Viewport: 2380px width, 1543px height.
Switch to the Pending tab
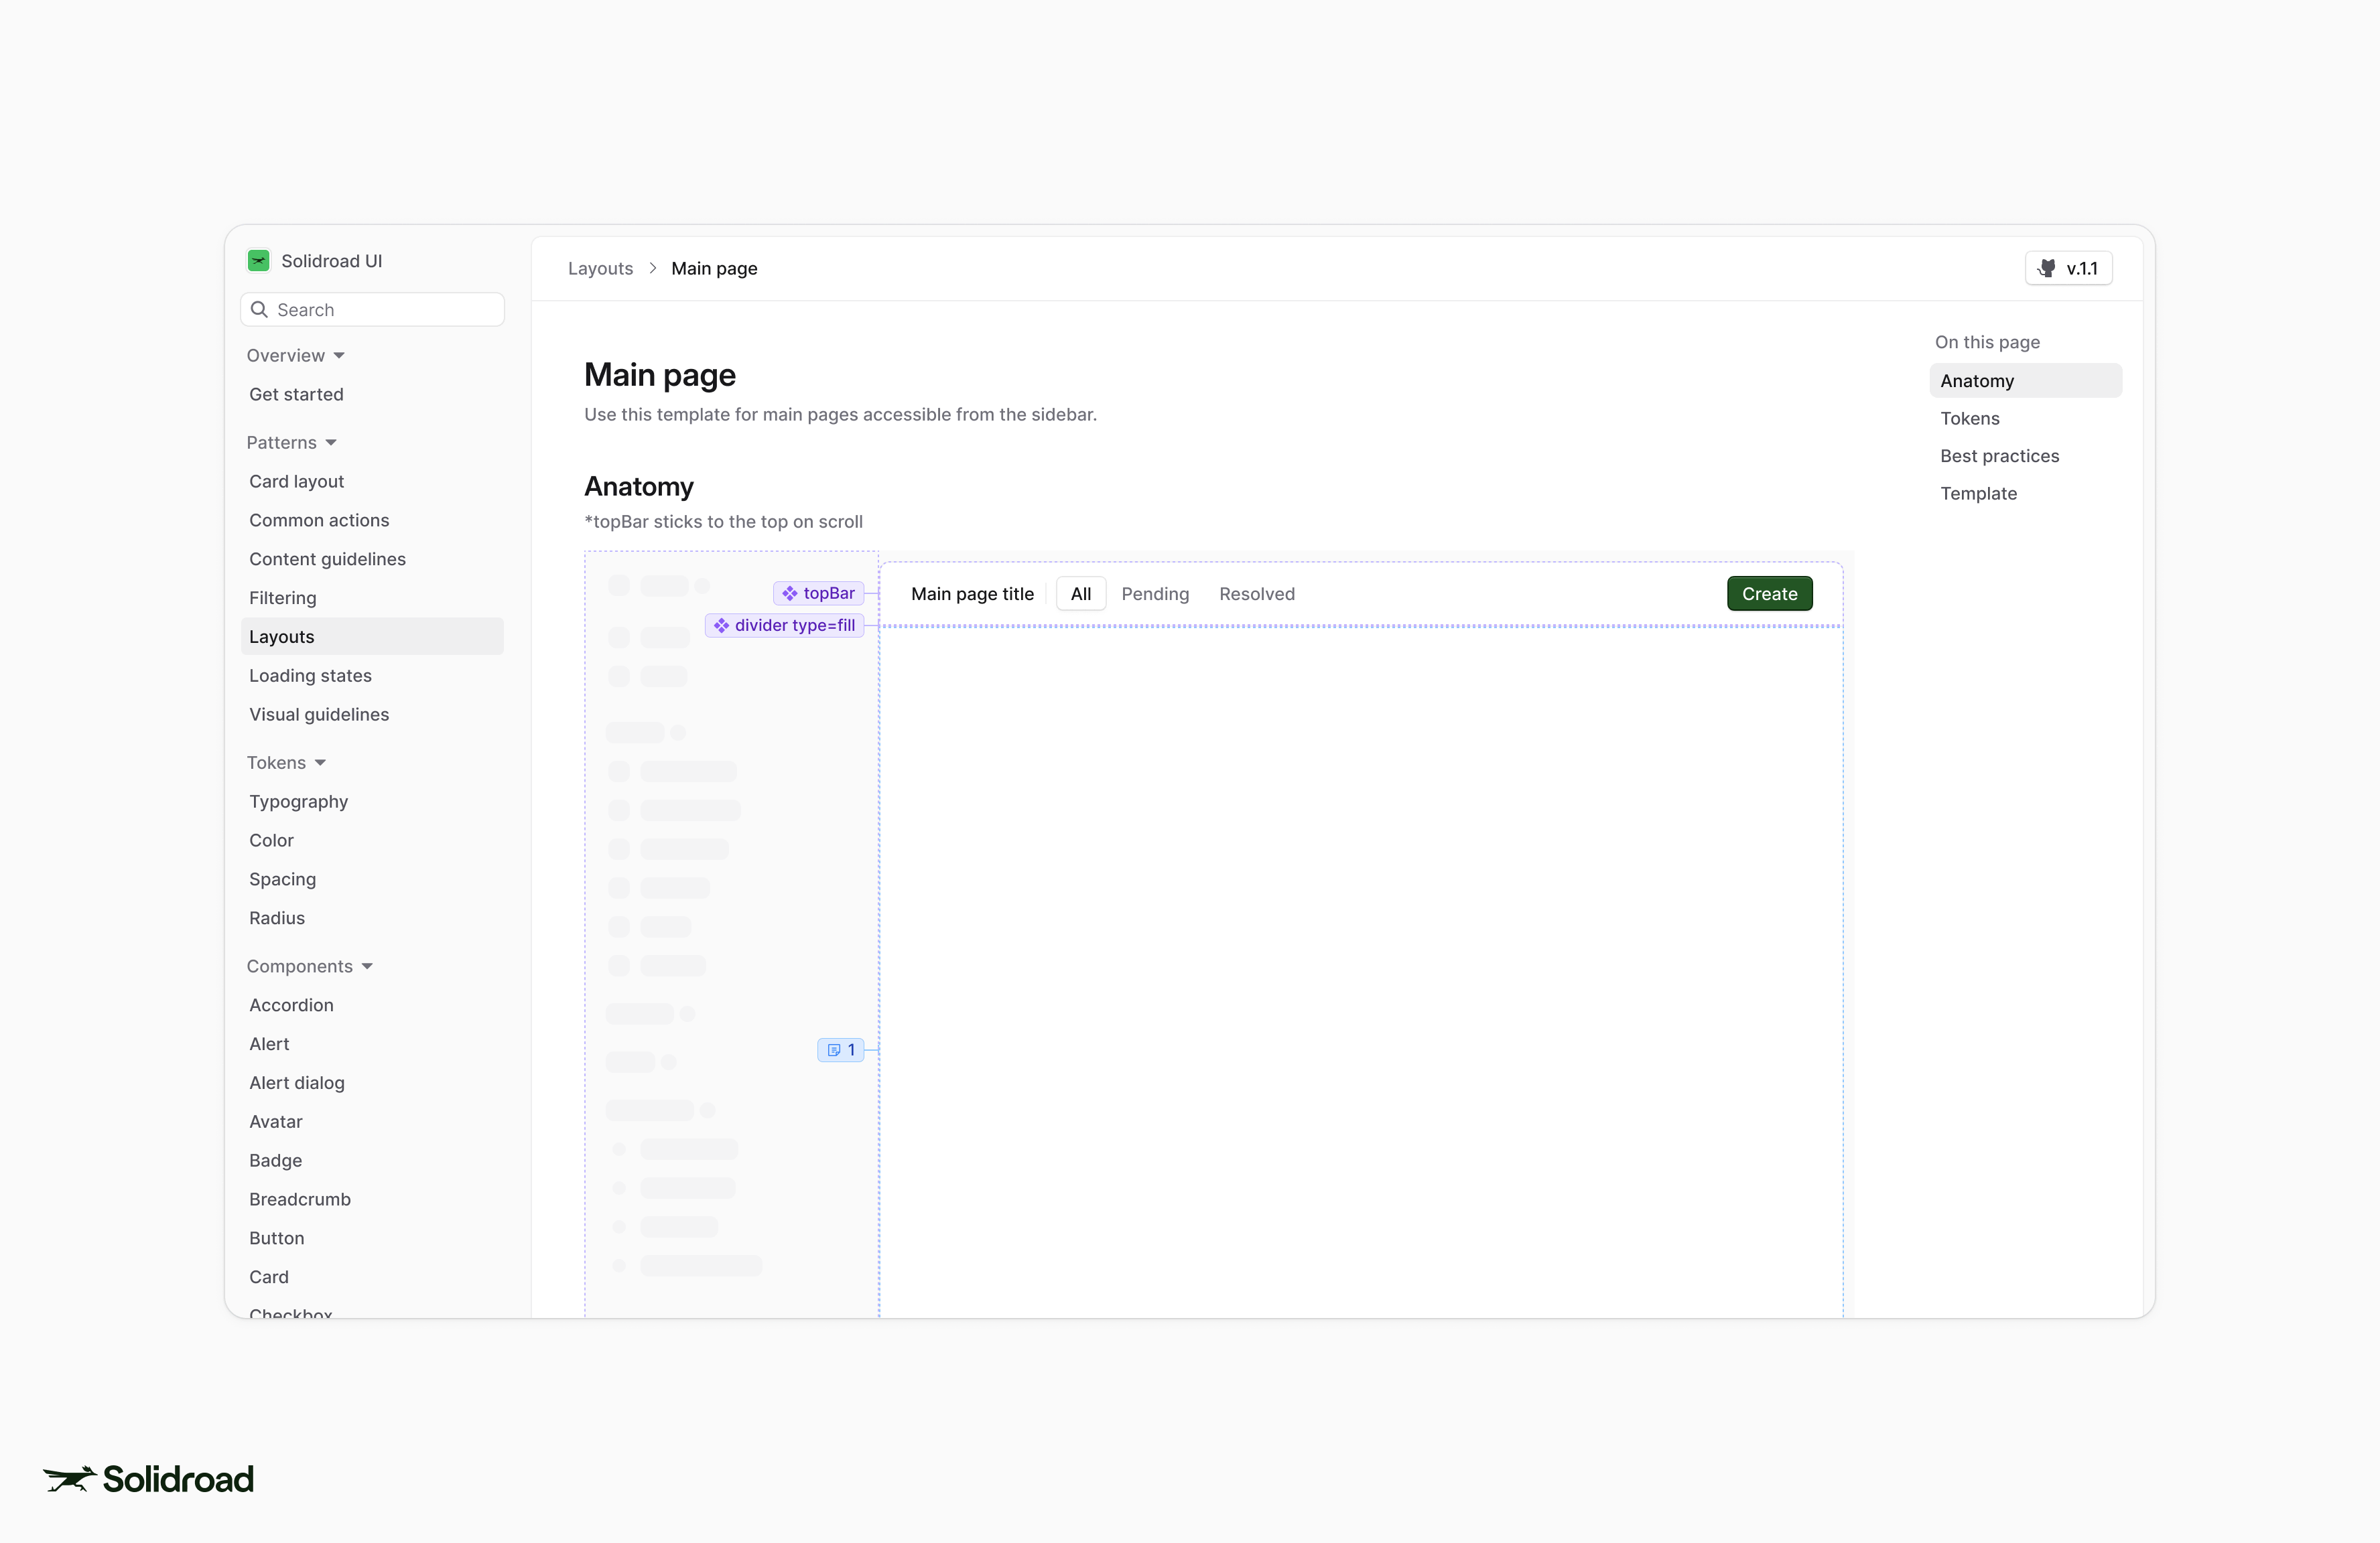(x=1155, y=595)
